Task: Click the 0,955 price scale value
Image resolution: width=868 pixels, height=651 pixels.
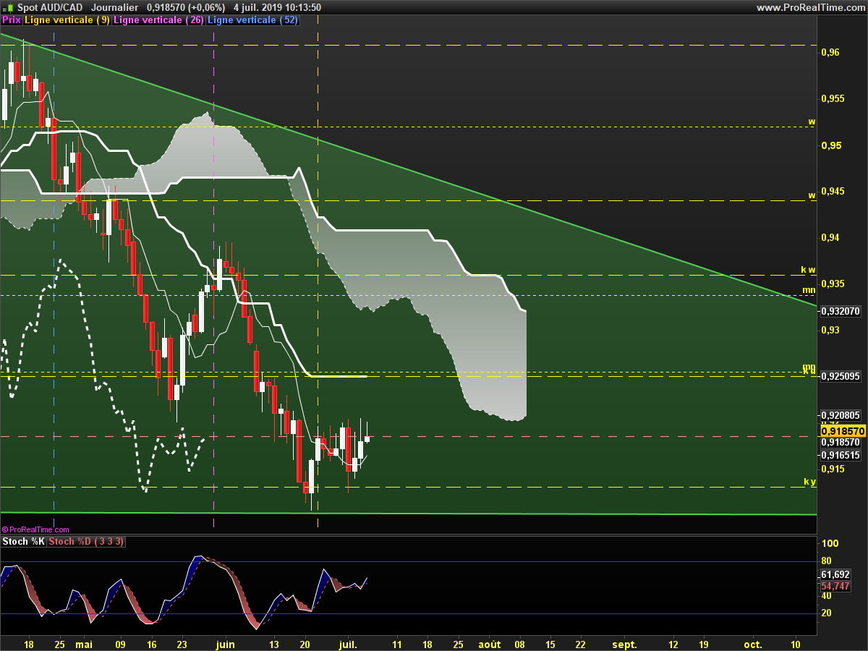Action: 834,98
